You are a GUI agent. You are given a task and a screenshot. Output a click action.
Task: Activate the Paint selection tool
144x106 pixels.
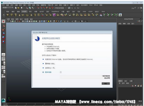[x=3, y=30]
